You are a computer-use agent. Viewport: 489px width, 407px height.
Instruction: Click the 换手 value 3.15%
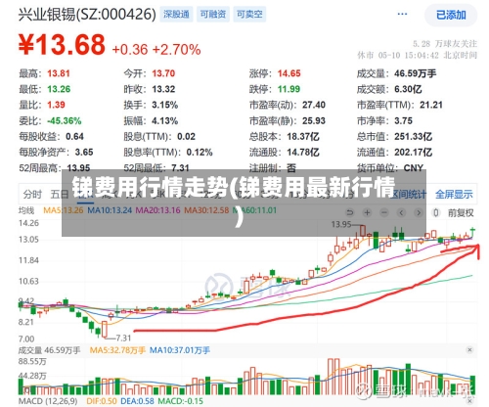pyautogui.click(x=165, y=105)
